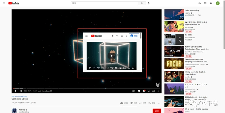Mute volume in the small window player
Screen dimensions: 225x113
click(x=98, y=68)
